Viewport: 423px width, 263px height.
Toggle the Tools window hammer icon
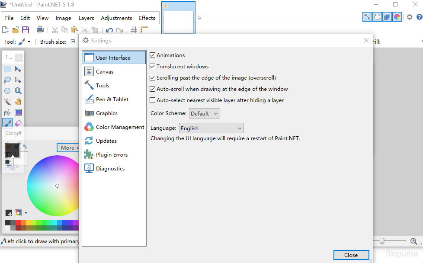pyautogui.click(x=367, y=17)
